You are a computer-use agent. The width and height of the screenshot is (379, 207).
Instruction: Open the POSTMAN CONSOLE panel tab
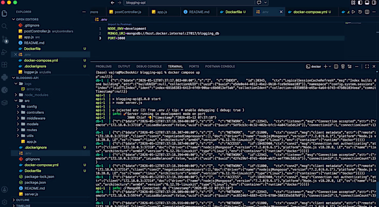pyautogui.click(x=220, y=67)
